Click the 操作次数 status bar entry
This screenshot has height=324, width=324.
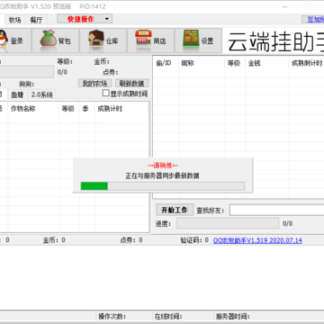pos(112,317)
